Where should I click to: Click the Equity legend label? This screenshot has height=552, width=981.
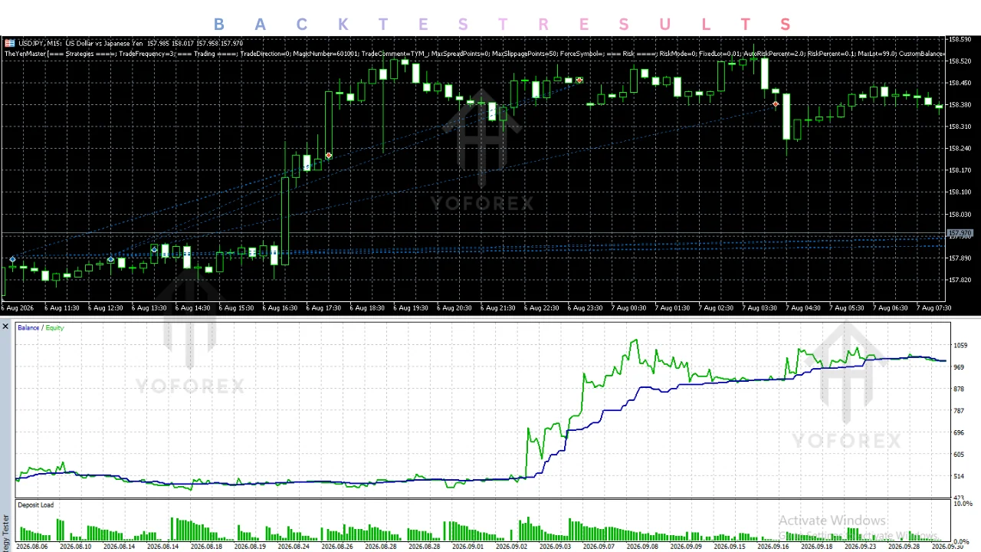(54, 328)
